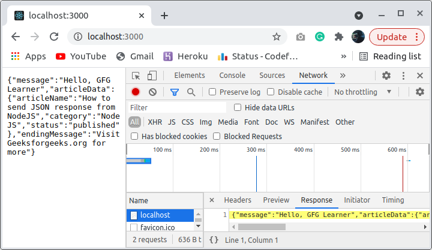Close the localhost:3000 tab
432x250 pixels.
tap(142, 16)
